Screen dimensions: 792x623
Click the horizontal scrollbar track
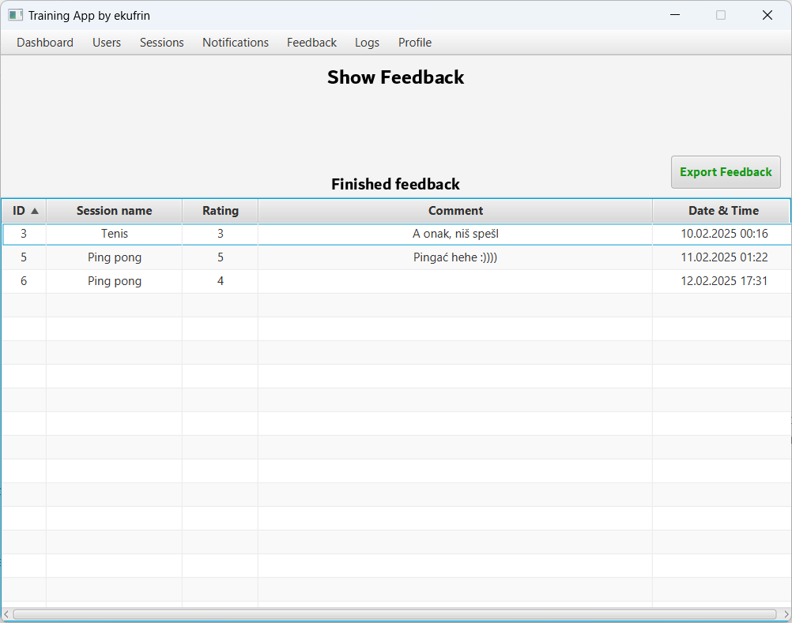click(395, 614)
